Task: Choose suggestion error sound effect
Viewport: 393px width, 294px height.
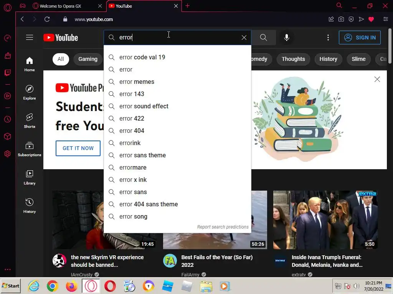Action: (x=177, y=106)
